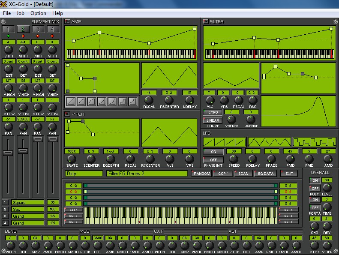Click the COPY button
Viewport: 339px width, 255px height.
[223, 174]
